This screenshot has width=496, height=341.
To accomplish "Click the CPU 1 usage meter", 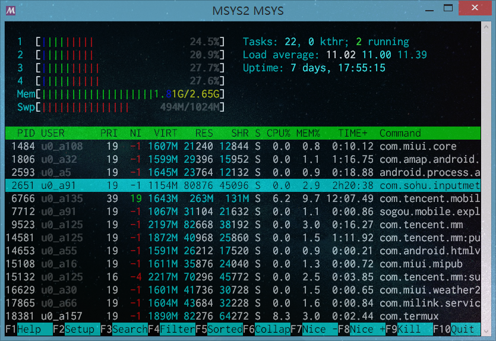I will click(x=121, y=42).
